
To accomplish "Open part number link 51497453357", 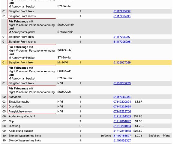I will click(122, 140).
